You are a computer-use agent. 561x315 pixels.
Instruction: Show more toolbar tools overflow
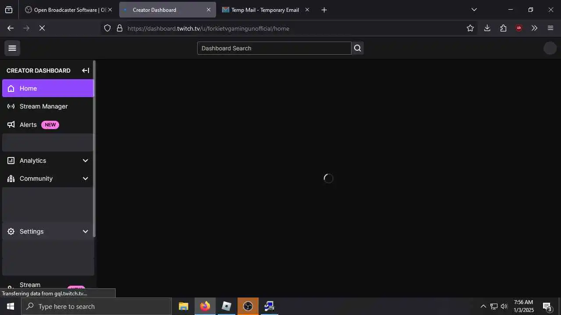click(x=534, y=28)
